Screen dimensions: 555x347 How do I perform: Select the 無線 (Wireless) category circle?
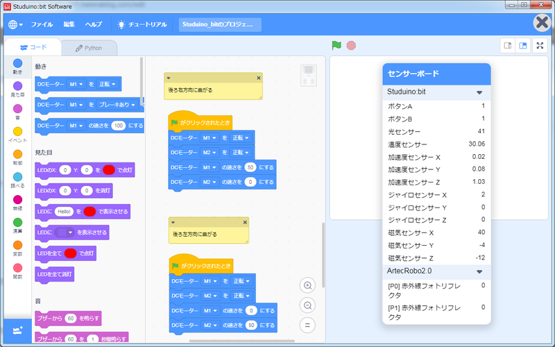pos(17,200)
